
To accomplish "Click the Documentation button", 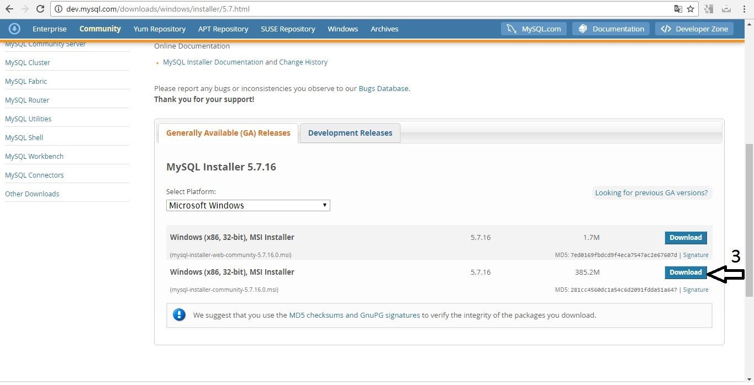I will coord(611,29).
